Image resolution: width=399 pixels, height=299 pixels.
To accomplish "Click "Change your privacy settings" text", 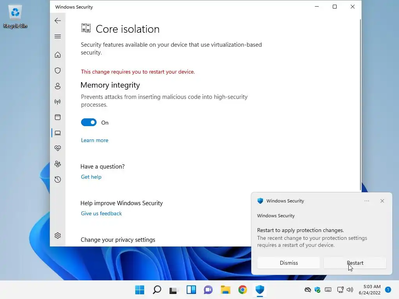I will tap(118, 240).
